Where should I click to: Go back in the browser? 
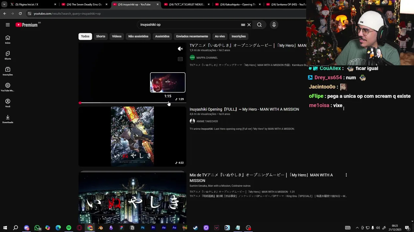[5, 14]
